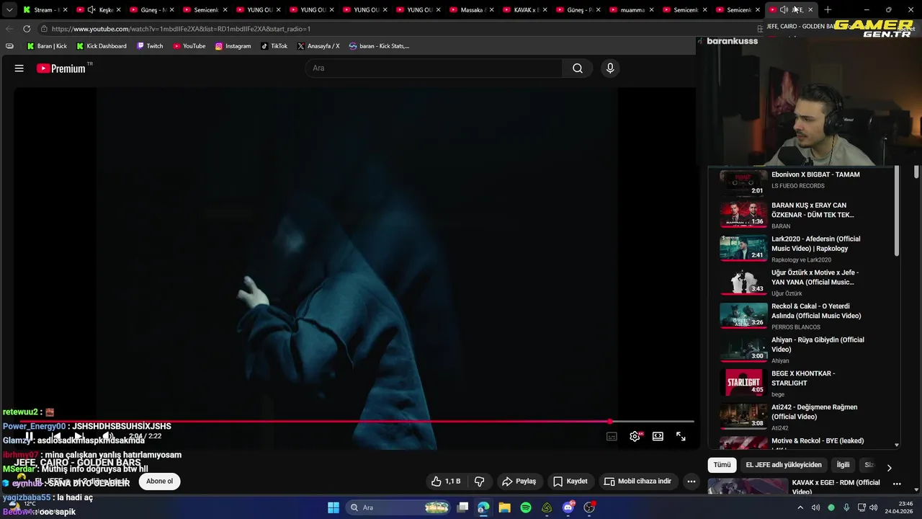Switch to the Massaka browser tab
The height and width of the screenshot is (519, 922).
472,10
